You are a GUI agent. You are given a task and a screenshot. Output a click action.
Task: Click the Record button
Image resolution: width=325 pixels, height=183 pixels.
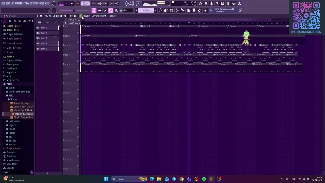(78, 4)
